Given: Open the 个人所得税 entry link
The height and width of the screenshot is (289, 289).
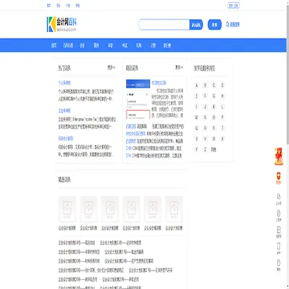Looking at the screenshot, I should 64,83.
